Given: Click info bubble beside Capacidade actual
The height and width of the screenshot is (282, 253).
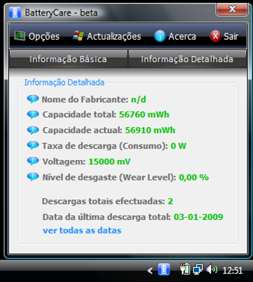Looking at the screenshot, I should click(x=33, y=130).
